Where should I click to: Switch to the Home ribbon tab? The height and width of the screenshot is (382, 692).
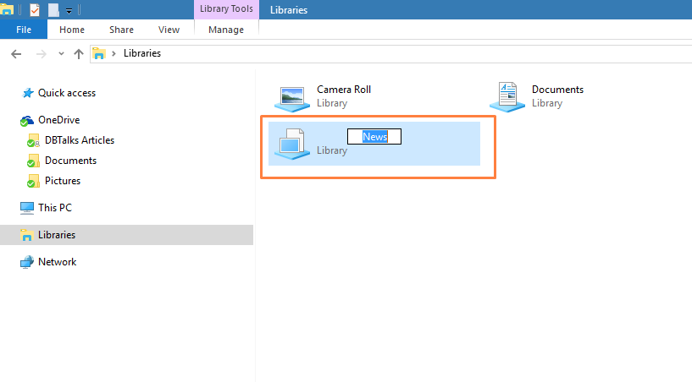click(72, 30)
